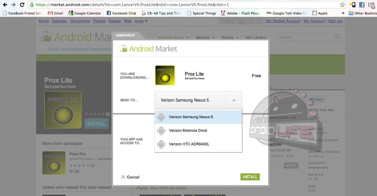
Task: Click the browser back arrow
Action: (x=5, y=5)
